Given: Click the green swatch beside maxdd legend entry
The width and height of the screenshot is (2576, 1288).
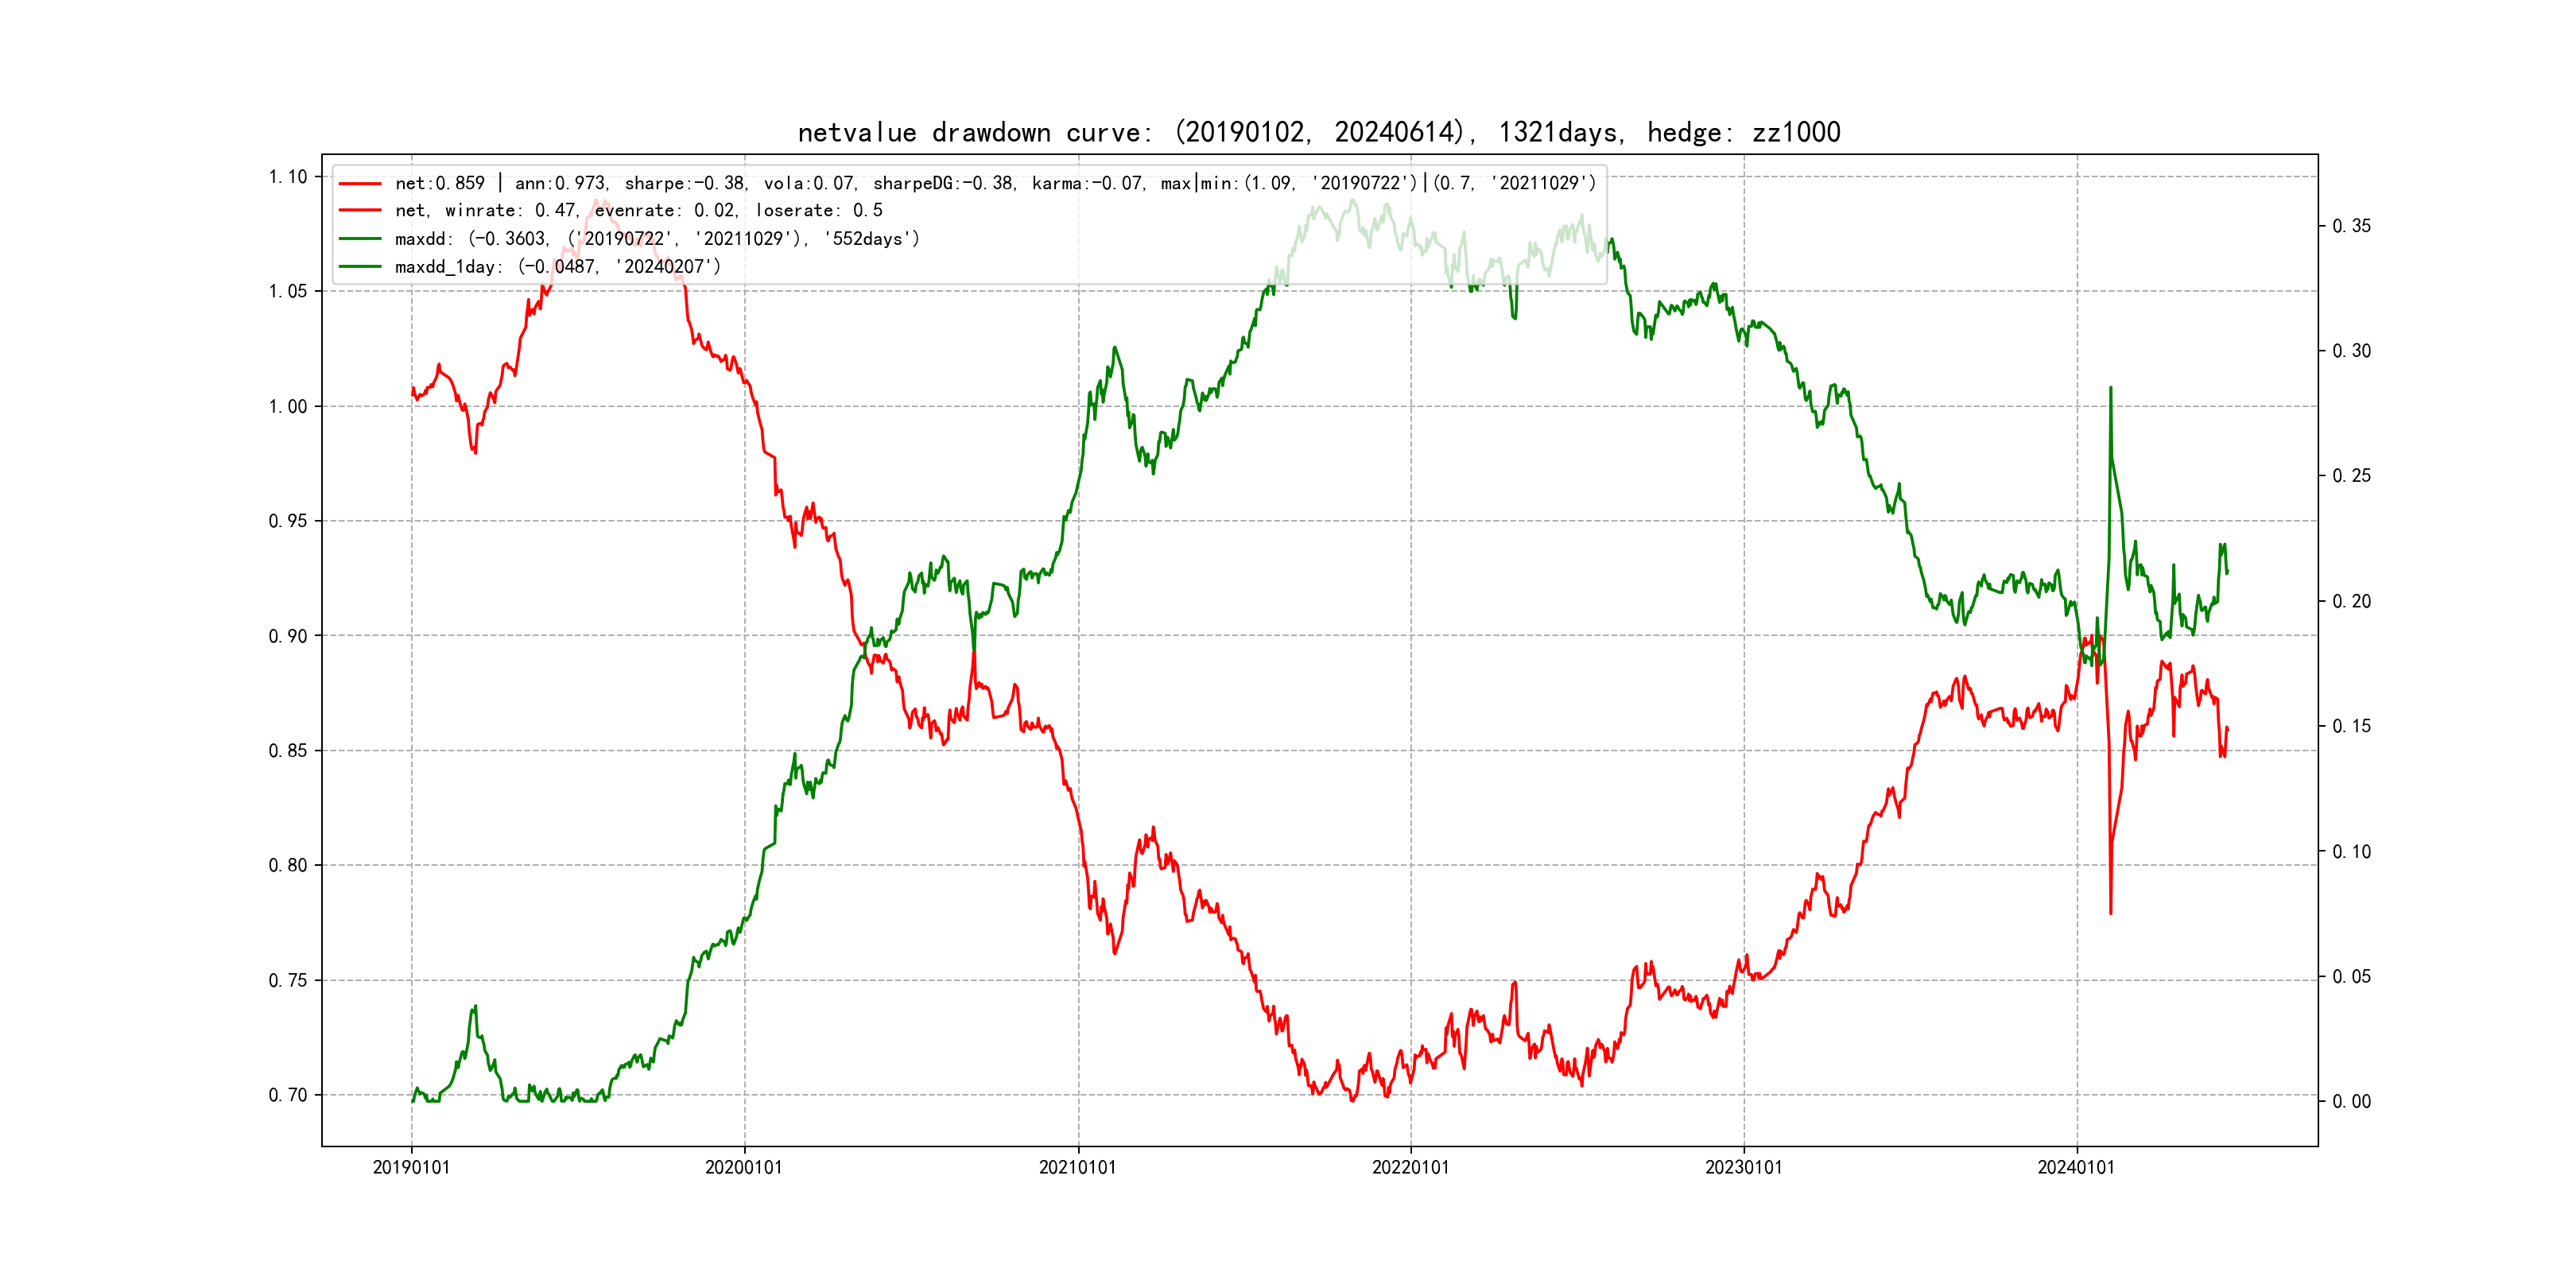Looking at the screenshot, I should [360, 239].
